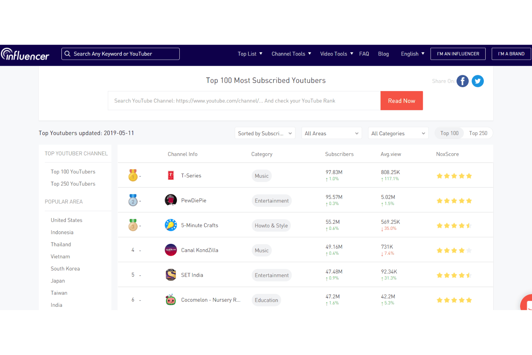This screenshot has height=355, width=532.
Task: Click I'M AN INFLUENCER button
Action: 458,54
